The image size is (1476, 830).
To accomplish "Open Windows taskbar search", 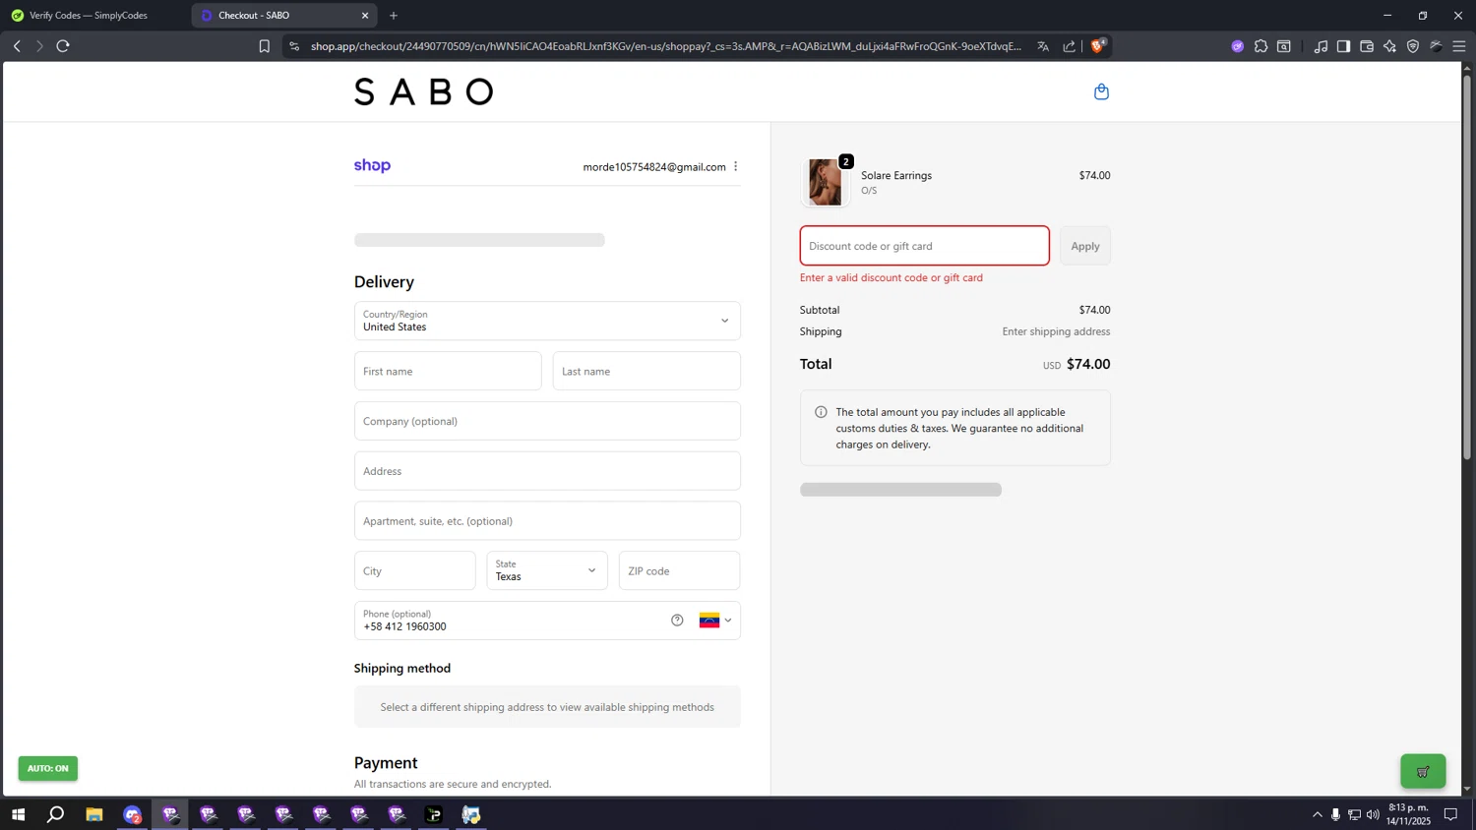I will point(56,814).
